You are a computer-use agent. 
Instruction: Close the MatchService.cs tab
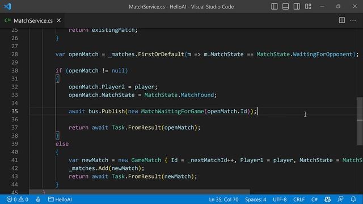59,20
